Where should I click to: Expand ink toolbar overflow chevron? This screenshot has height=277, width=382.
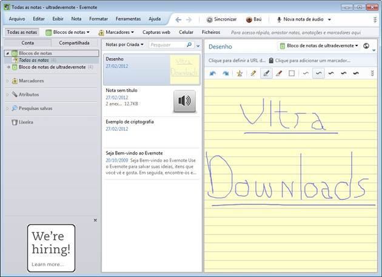(372, 73)
